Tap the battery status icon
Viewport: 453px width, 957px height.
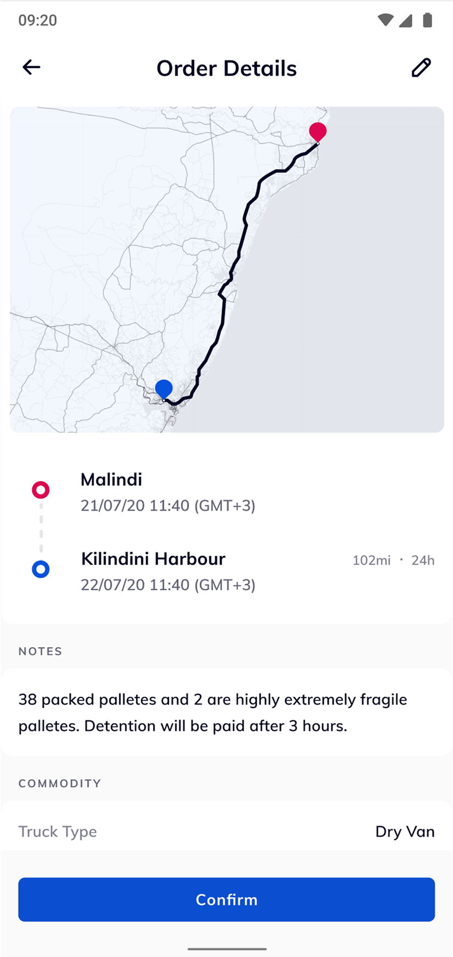[427, 20]
